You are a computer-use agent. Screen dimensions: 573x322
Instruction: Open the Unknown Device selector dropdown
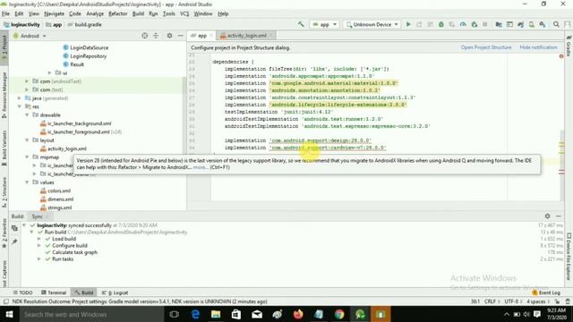(x=372, y=24)
